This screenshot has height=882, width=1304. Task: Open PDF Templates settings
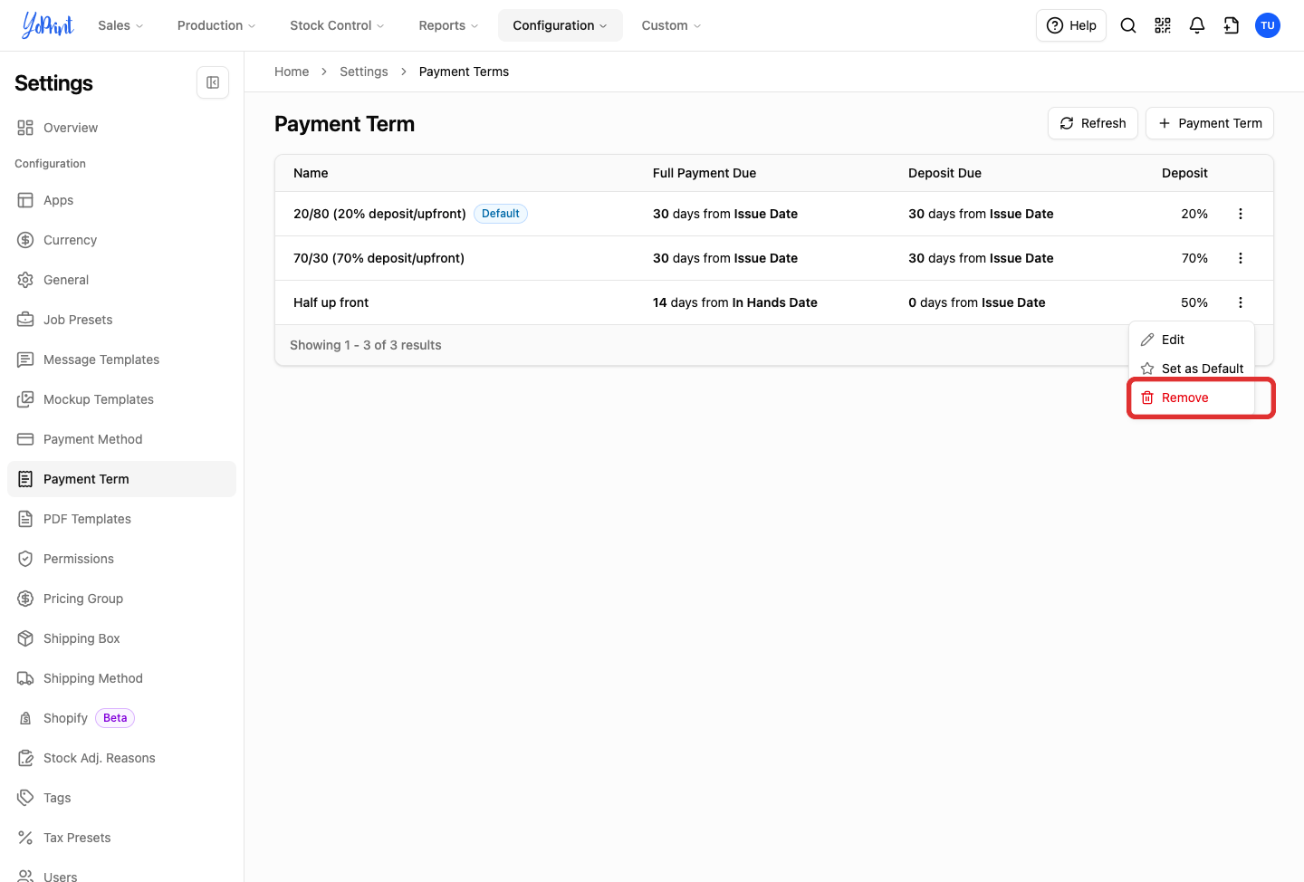tap(121, 519)
